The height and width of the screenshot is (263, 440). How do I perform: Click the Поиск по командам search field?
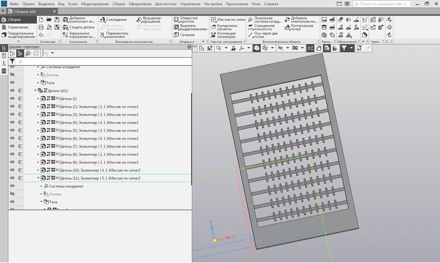tap(382, 4)
